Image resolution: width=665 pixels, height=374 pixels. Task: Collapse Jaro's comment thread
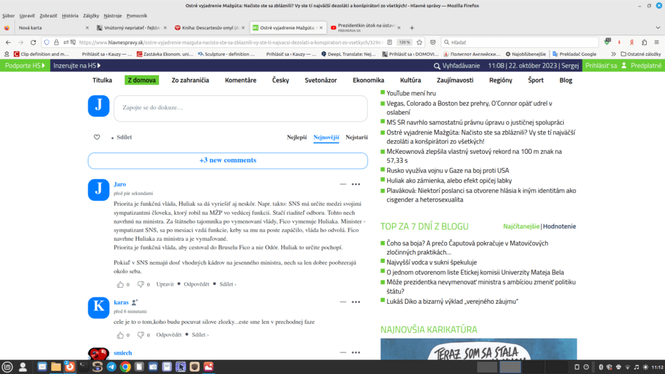(343, 184)
